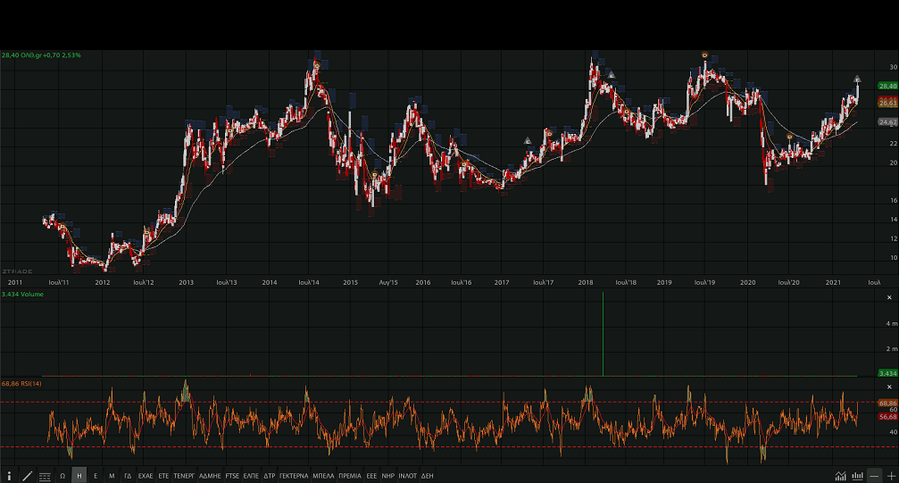Select the Ω timeframe button
This screenshot has height=483, width=899.
coord(62,476)
